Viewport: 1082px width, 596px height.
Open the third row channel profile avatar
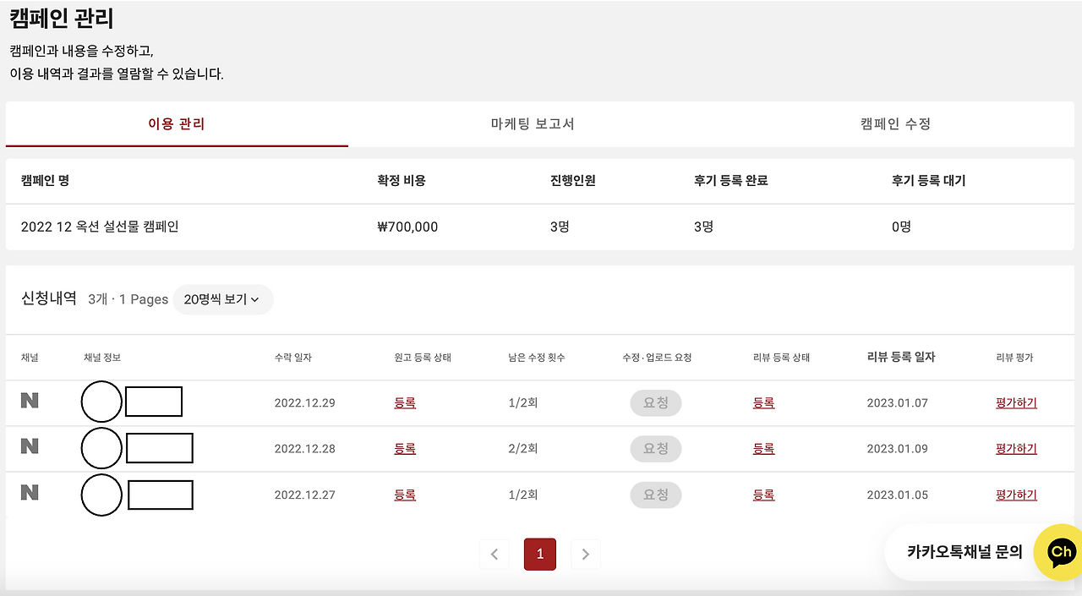[x=101, y=495]
